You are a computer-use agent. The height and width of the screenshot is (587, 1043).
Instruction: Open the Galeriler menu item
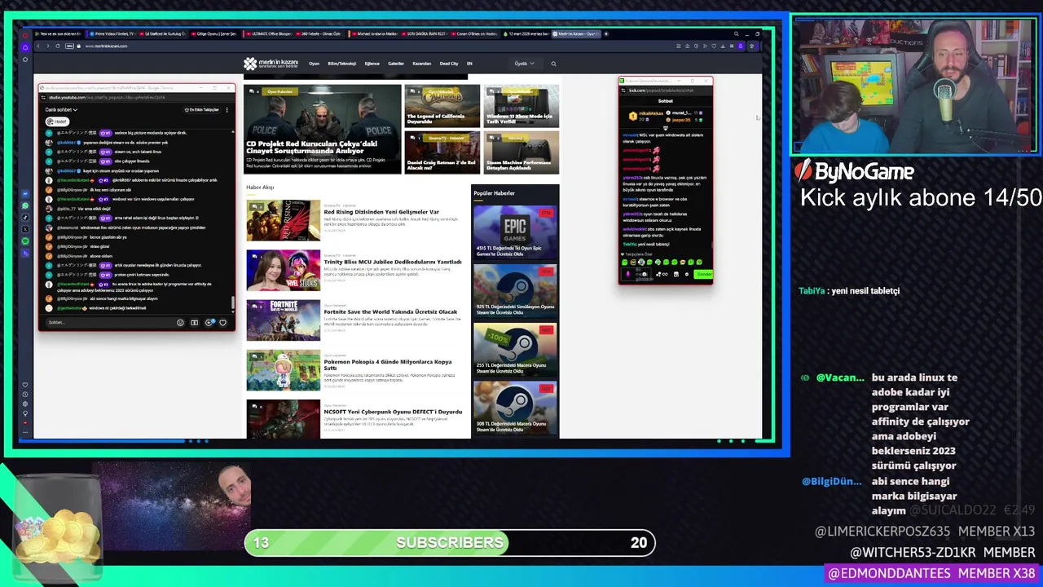coord(396,64)
